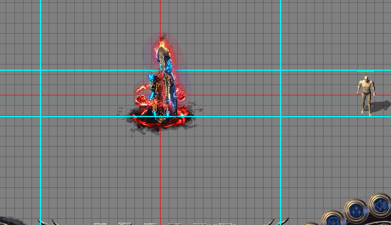Click the bottom-right cyan guide line intersection
Screen dimensions: 391x225
281,116
